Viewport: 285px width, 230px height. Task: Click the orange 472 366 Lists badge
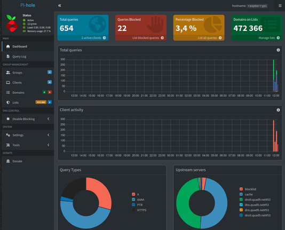pyautogui.click(x=41, y=102)
